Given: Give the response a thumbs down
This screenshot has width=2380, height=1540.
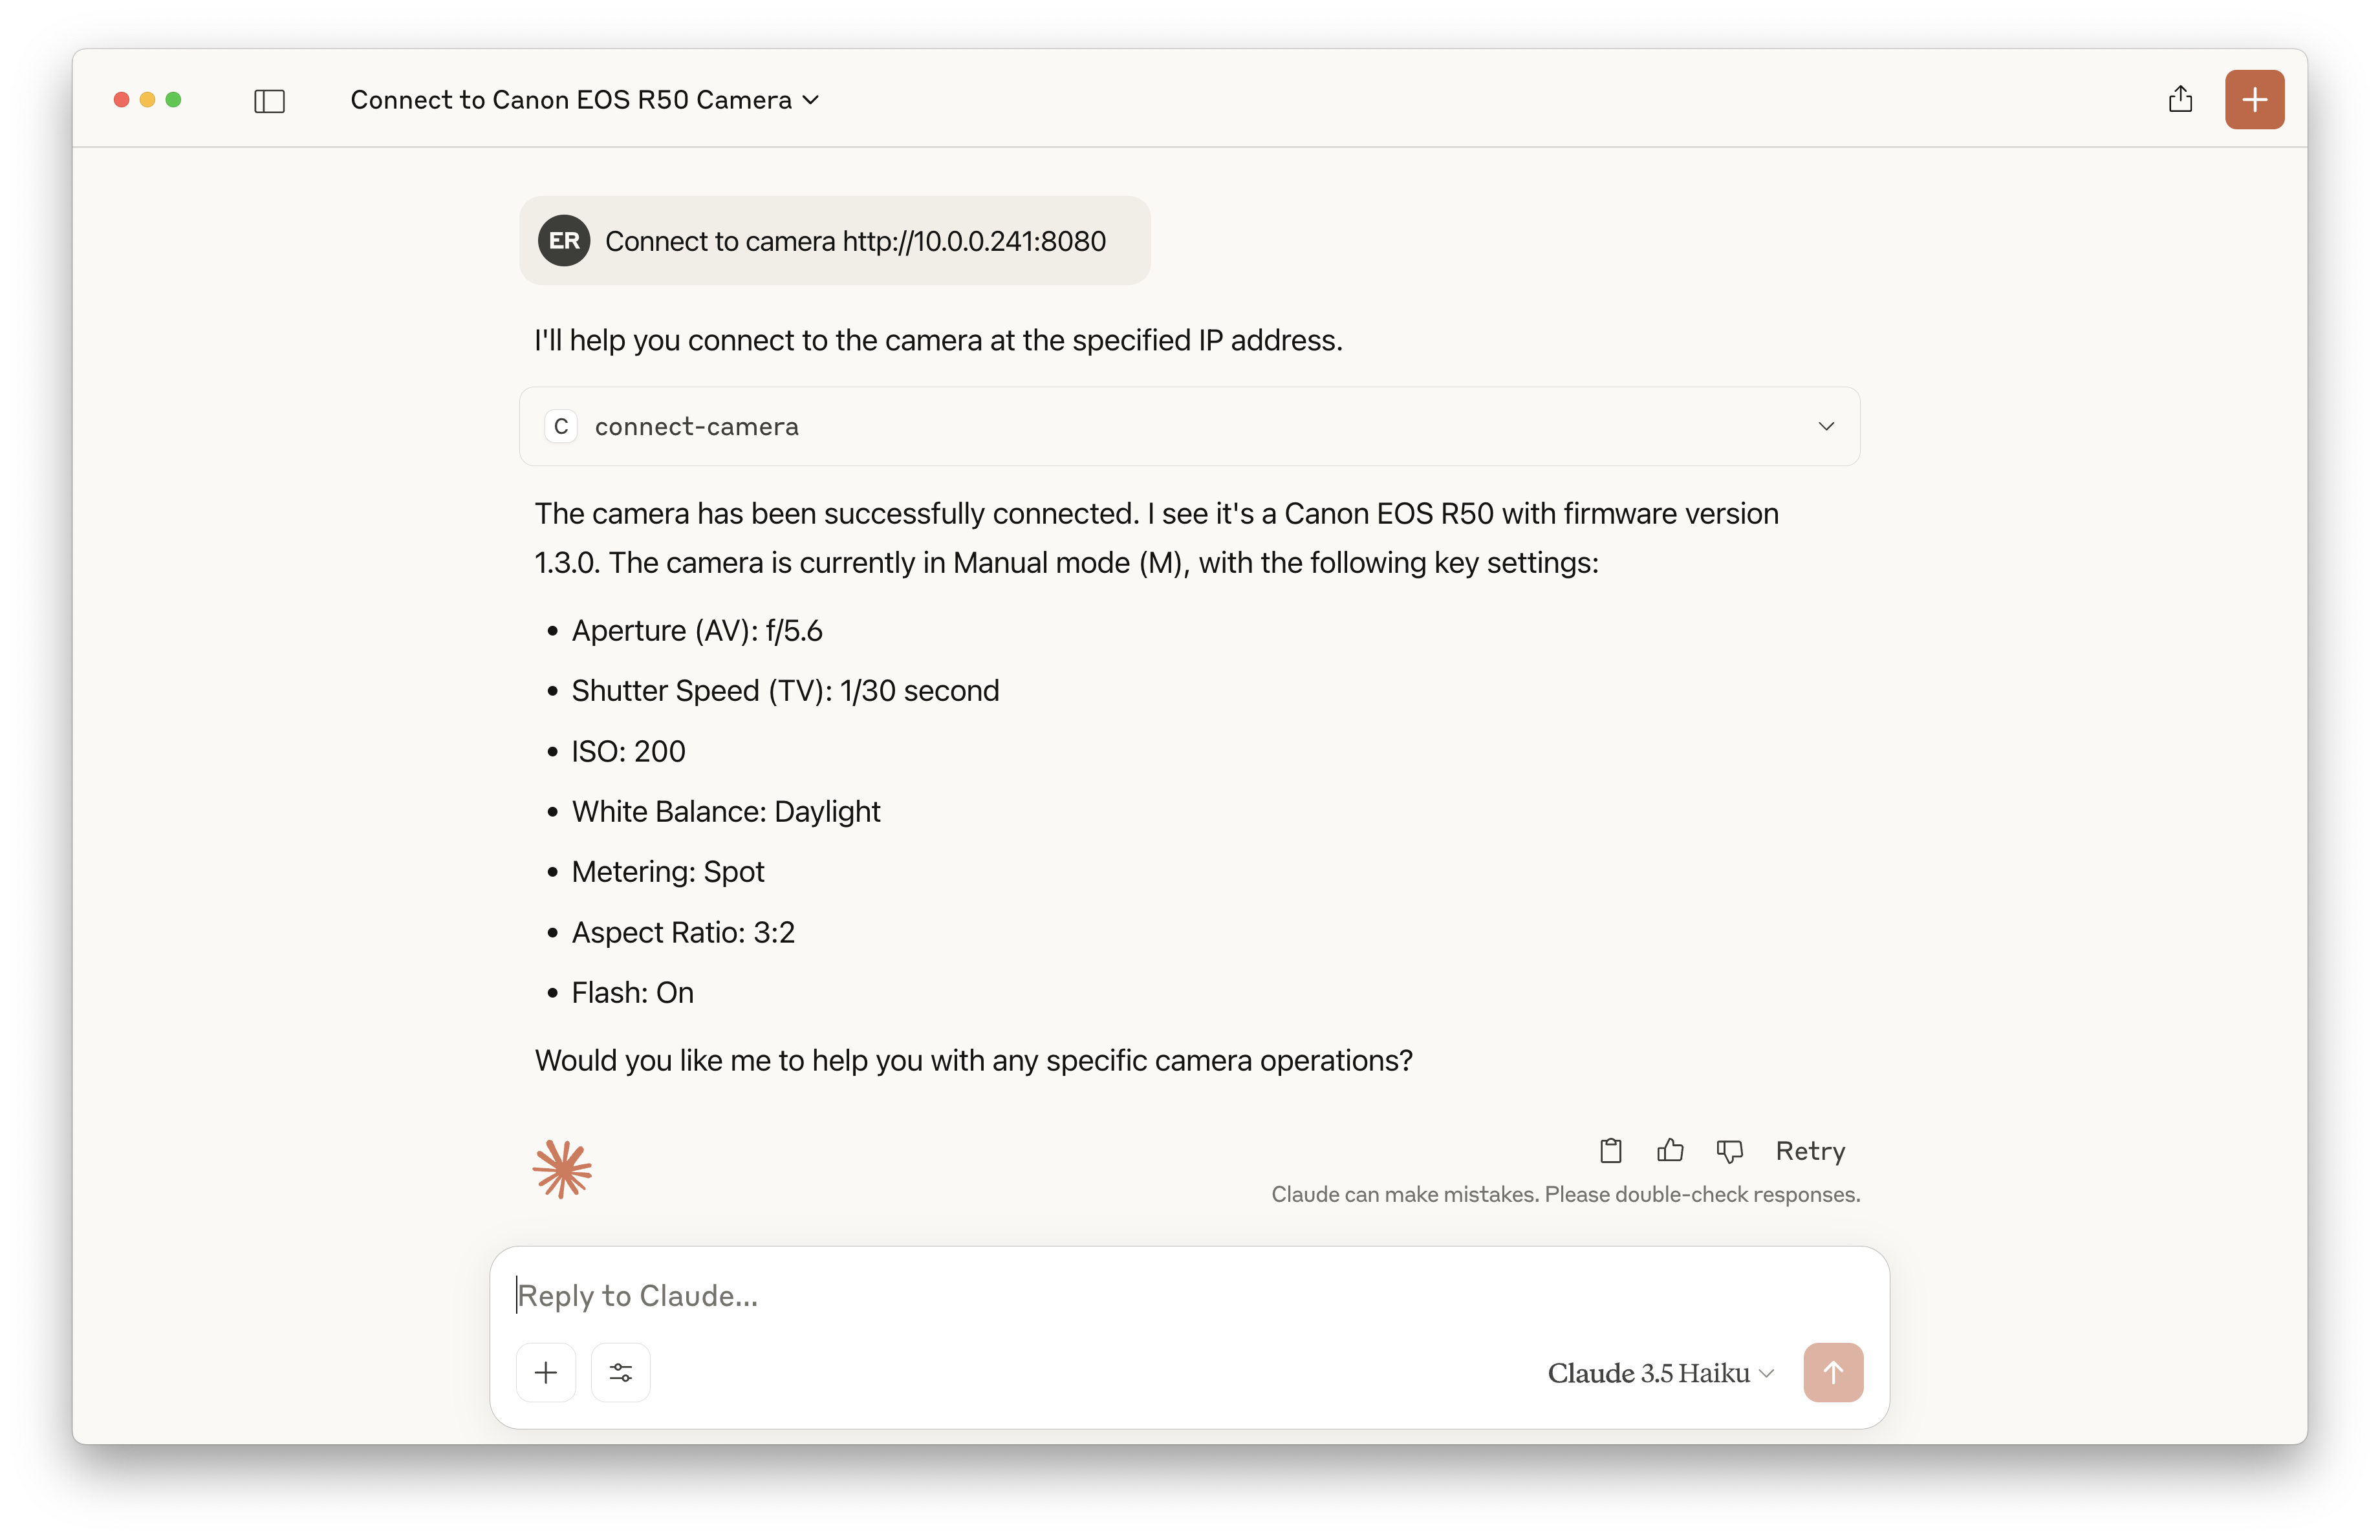Looking at the screenshot, I should click(x=1729, y=1150).
